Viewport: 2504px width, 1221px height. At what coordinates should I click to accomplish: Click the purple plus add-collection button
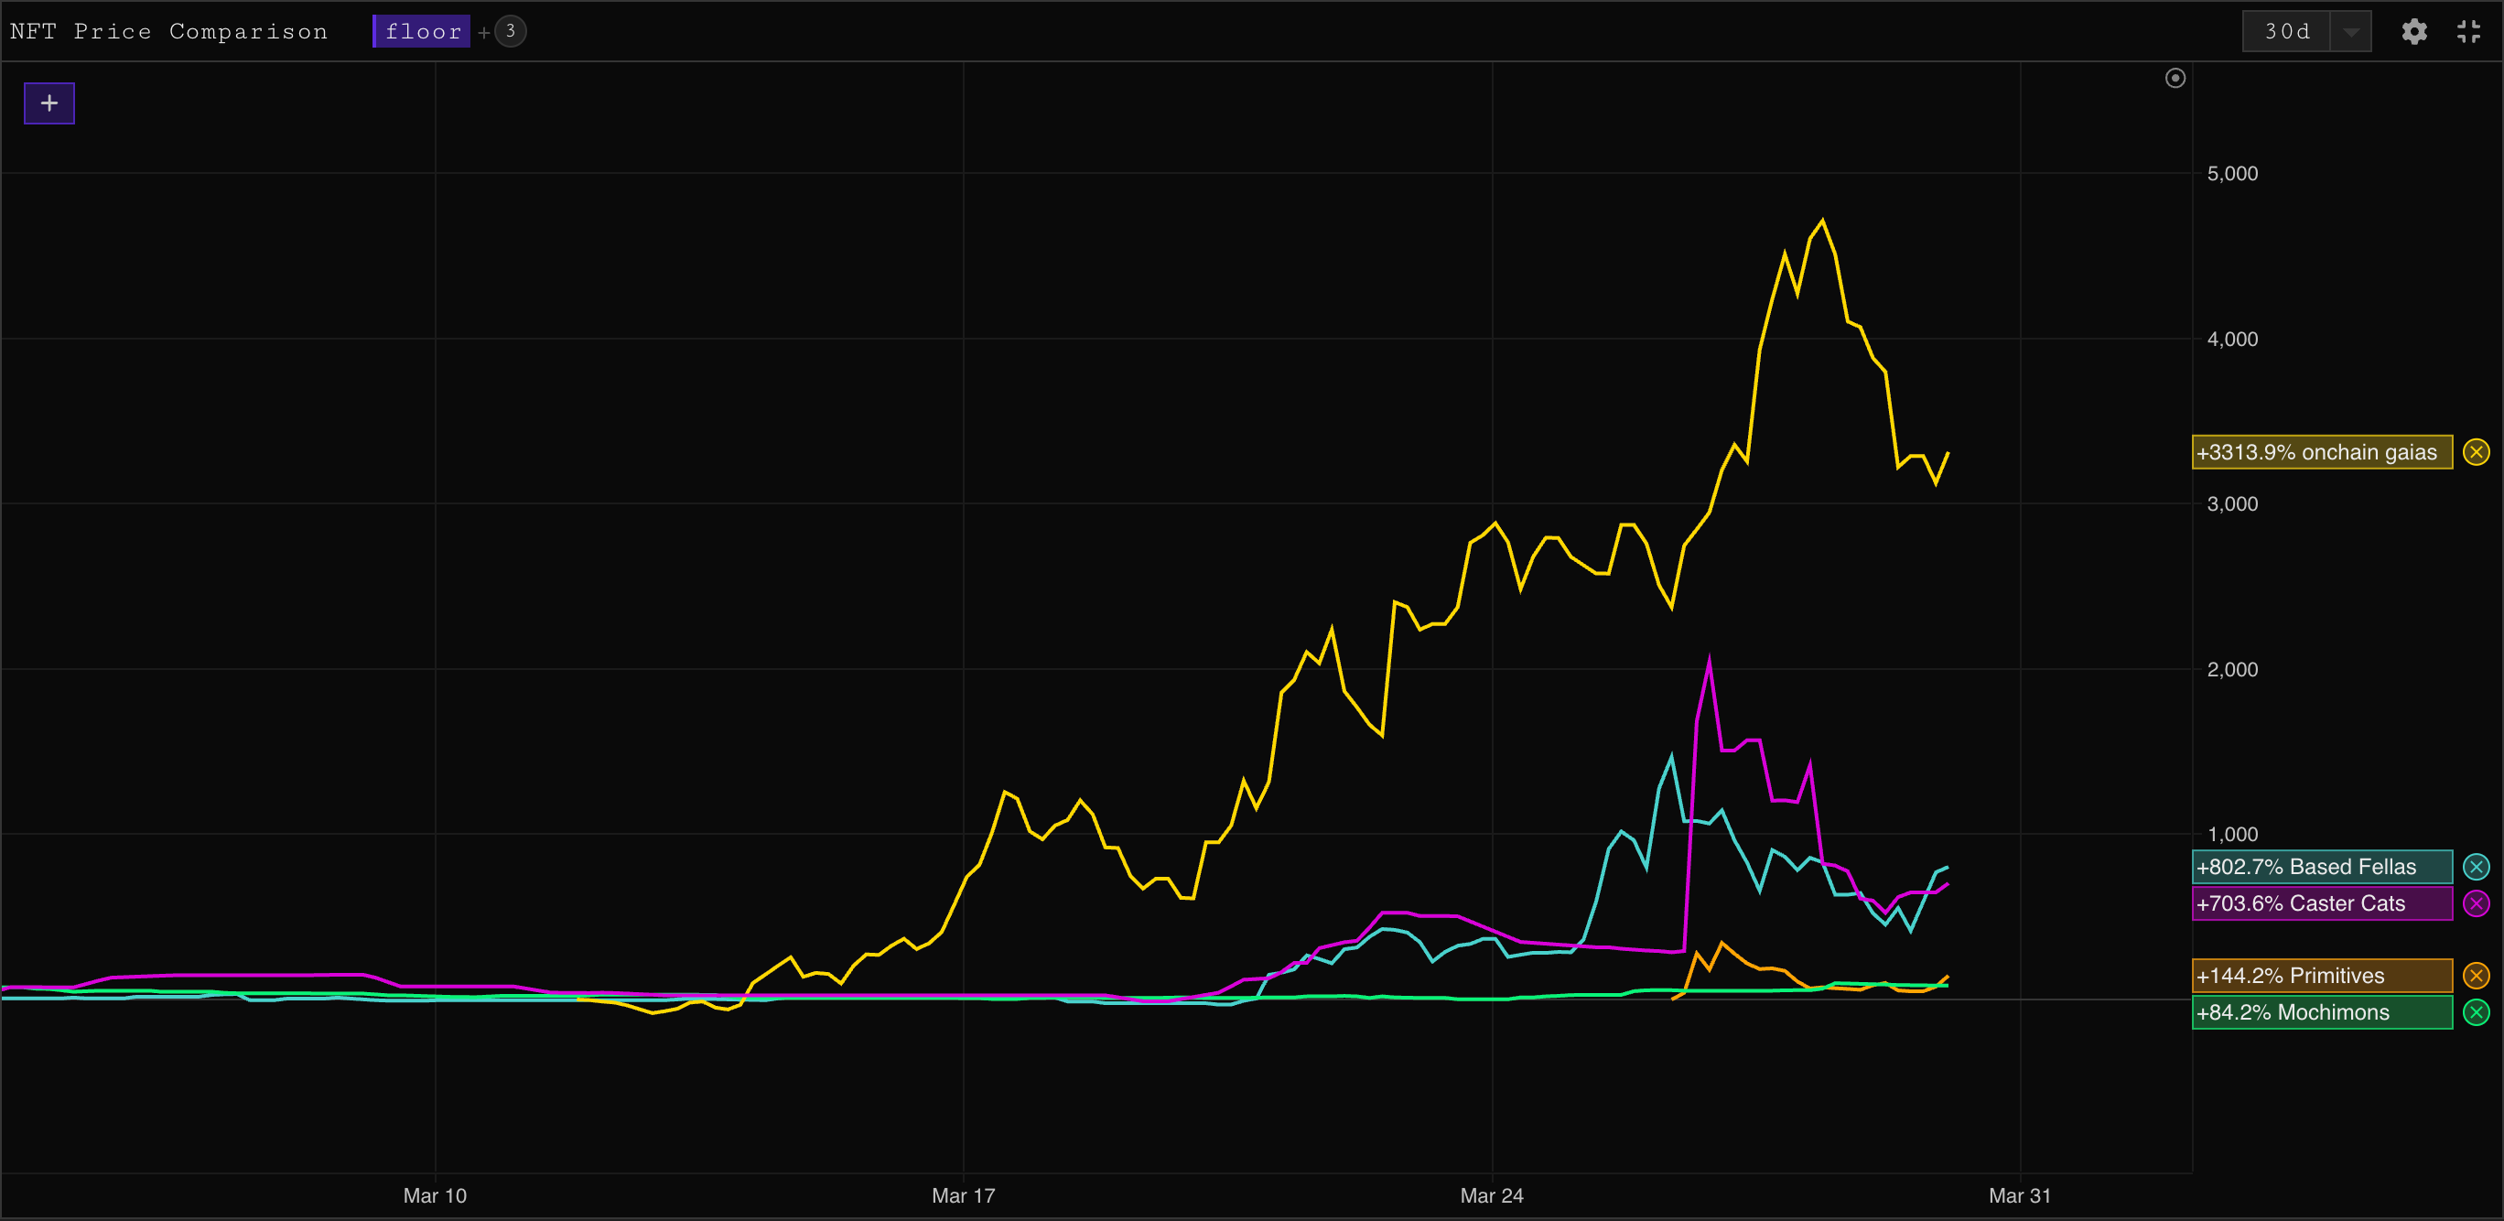(x=49, y=103)
